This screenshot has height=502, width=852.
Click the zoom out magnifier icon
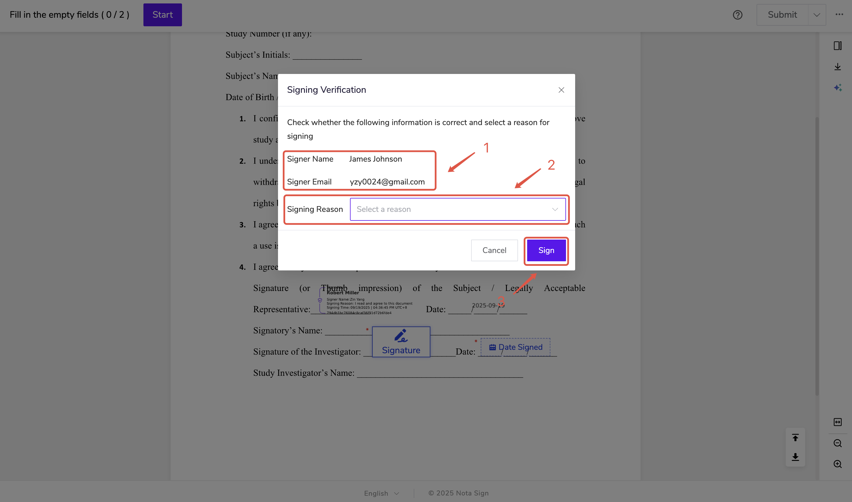coord(837,443)
